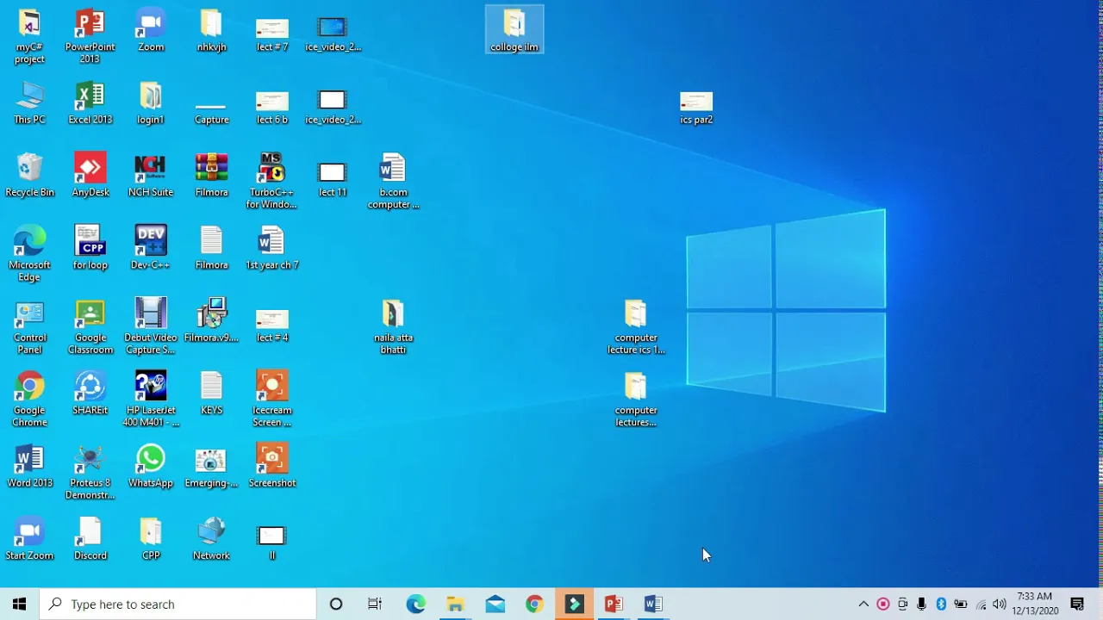Select the computer lecture ics 1 folder

click(636, 327)
